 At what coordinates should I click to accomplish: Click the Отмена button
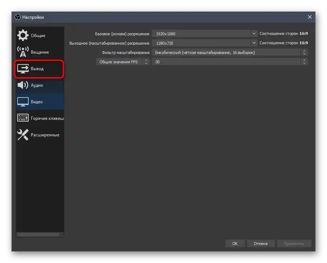pos(261,244)
